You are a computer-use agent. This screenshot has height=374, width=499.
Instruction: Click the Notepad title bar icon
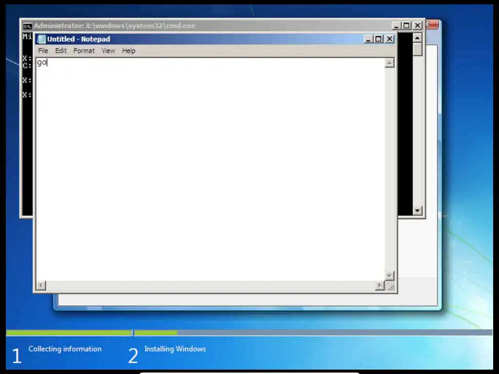[41, 39]
